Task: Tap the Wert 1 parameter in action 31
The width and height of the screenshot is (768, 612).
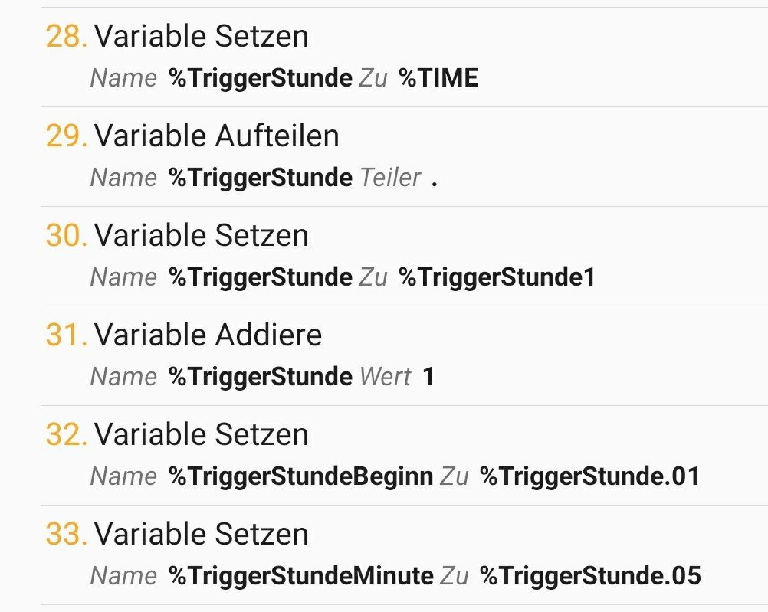Action: click(397, 377)
